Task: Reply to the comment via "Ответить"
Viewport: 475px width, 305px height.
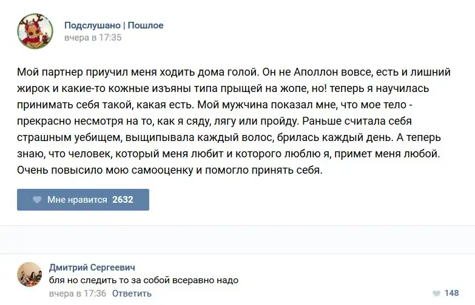Action: (x=132, y=294)
